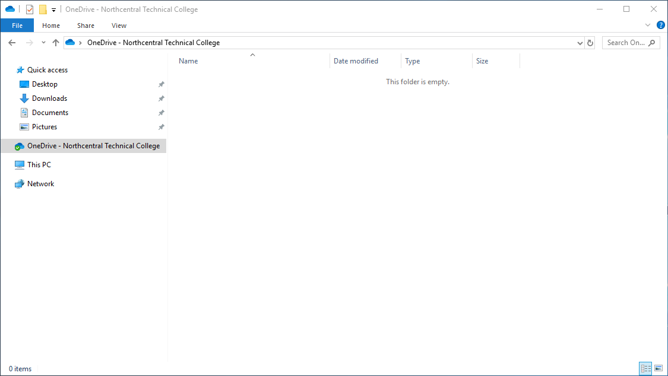Viewport: 668px width, 376px height.
Task: Click the pin icon next to Desktop
Action: click(x=161, y=84)
